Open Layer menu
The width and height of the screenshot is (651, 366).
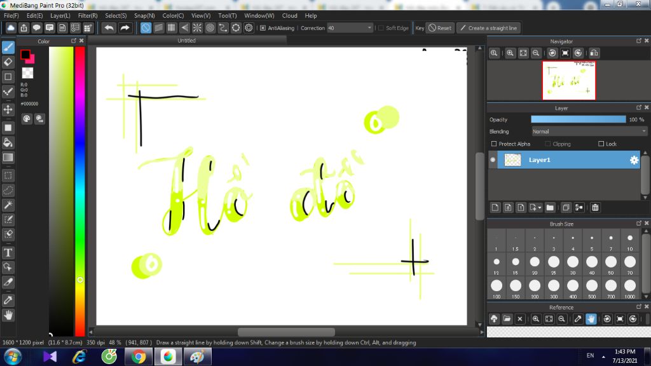tap(60, 15)
